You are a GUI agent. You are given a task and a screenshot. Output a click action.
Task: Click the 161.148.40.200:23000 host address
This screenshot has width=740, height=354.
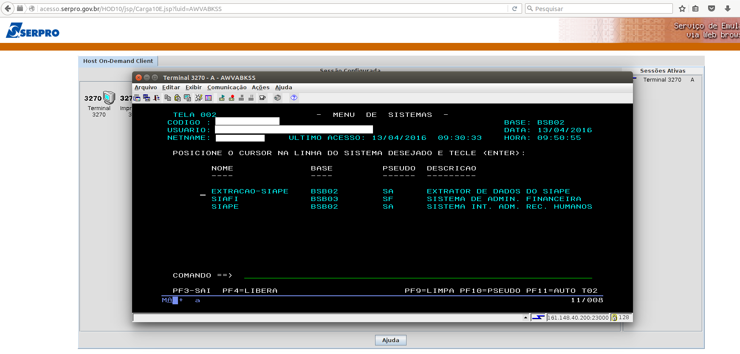point(578,317)
